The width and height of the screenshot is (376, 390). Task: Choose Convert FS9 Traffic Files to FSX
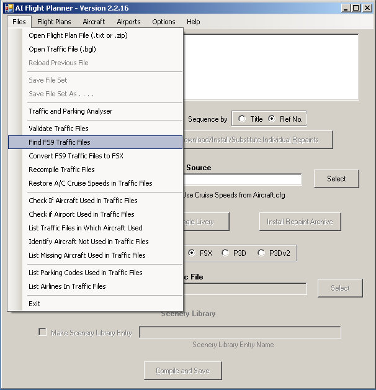pyautogui.click(x=76, y=156)
